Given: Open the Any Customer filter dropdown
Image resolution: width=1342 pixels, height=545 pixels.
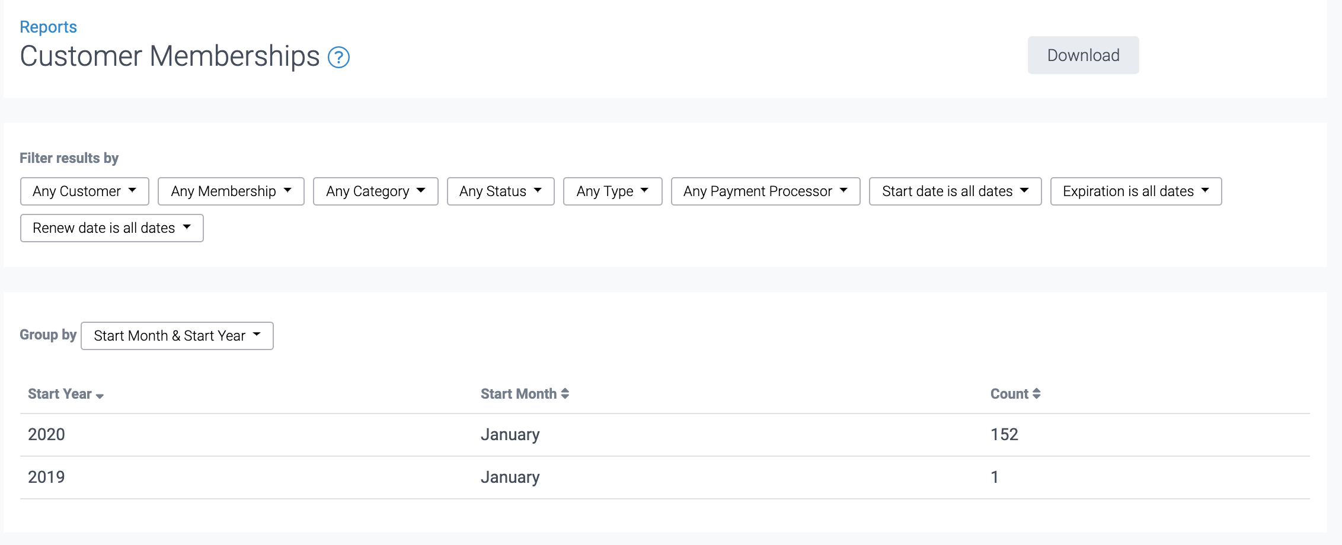Looking at the screenshot, I should pyautogui.click(x=85, y=191).
